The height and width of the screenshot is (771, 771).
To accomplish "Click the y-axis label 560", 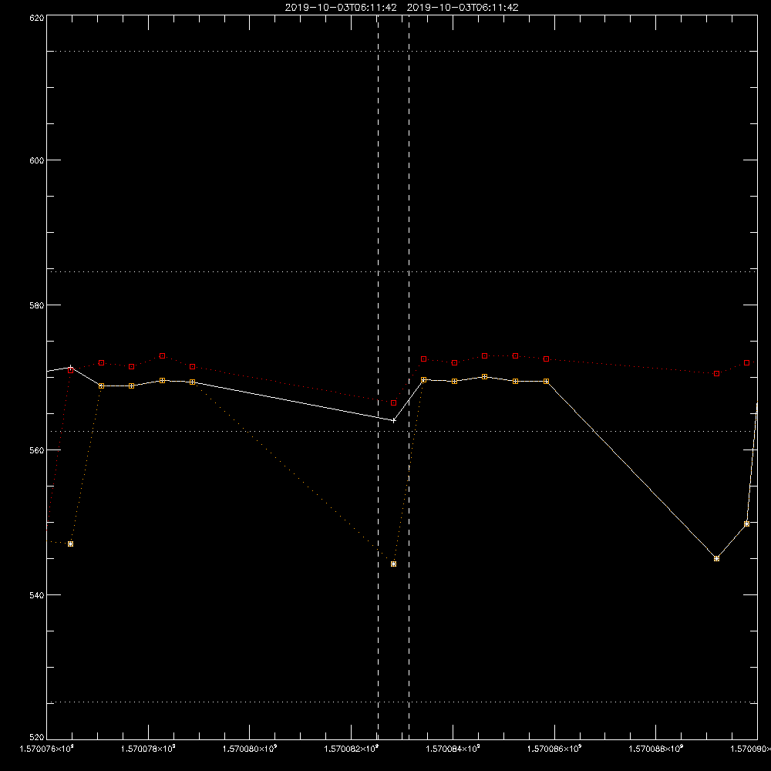I will 37,450.
